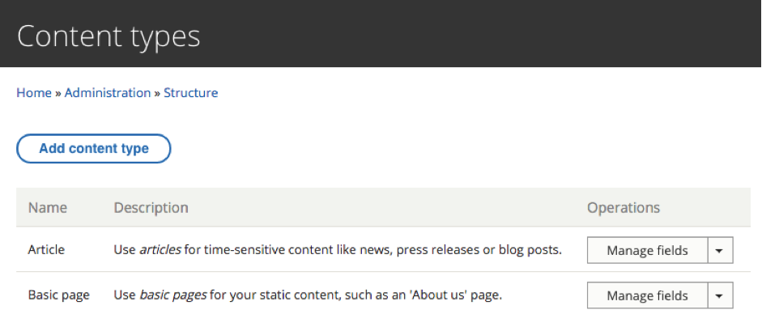The width and height of the screenshot is (762, 314).
Task: Click the Content types page title
Action: [109, 36]
